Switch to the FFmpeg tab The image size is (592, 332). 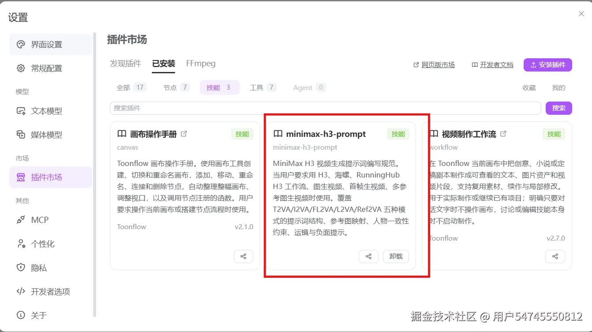click(x=201, y=64)
